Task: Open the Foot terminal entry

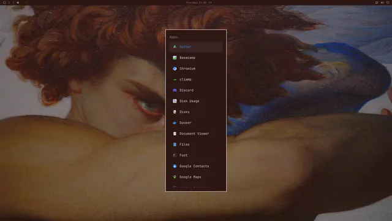Action: tap(196, 155)
